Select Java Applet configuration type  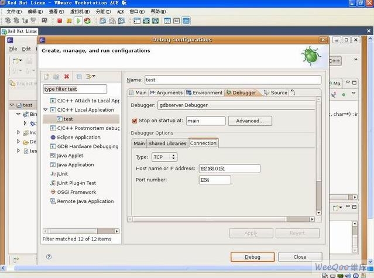pos(67,156)
